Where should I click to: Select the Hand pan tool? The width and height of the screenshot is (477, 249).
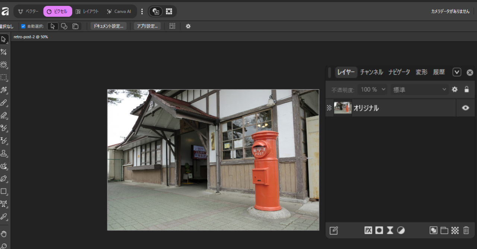(4, 234)
